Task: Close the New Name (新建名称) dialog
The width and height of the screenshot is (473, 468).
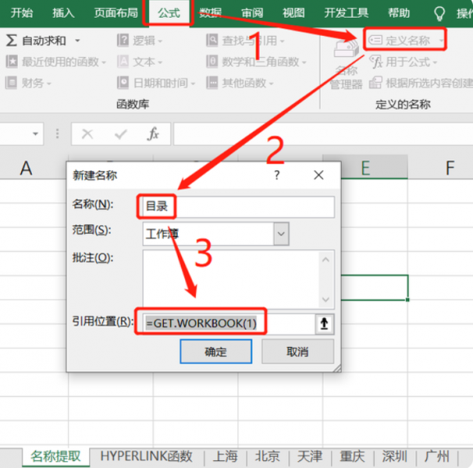Action: pos(318,175)
